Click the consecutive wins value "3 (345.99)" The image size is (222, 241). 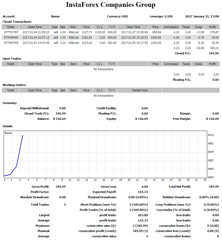(140, 226)
